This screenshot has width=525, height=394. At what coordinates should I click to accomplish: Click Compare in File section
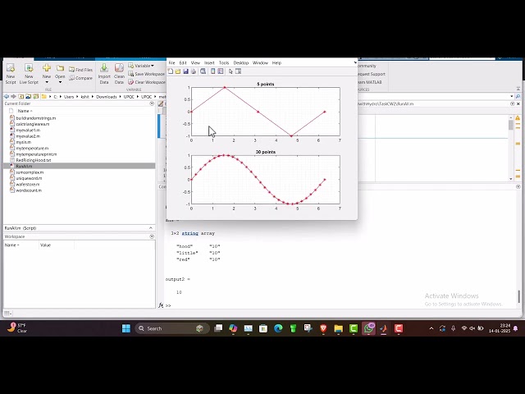click(x=80, y=78)
